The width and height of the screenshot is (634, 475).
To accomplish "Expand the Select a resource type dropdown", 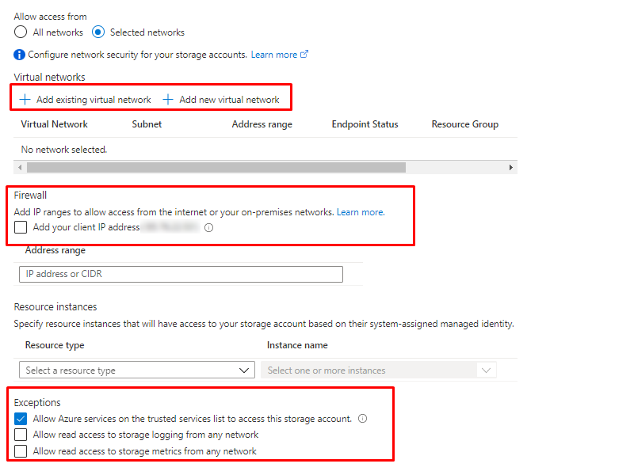I will click(136, 370).
